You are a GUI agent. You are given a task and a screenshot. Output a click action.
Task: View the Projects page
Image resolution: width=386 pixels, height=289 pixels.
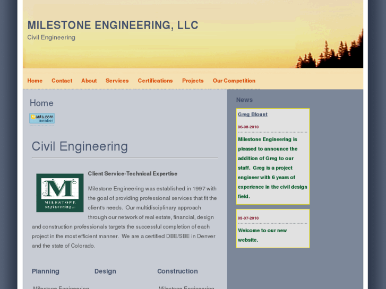[193, 81]
